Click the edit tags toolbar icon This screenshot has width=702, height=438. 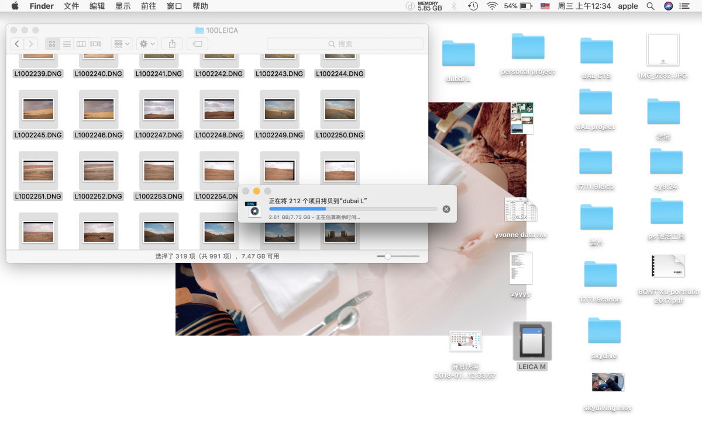tap(197, 44)
